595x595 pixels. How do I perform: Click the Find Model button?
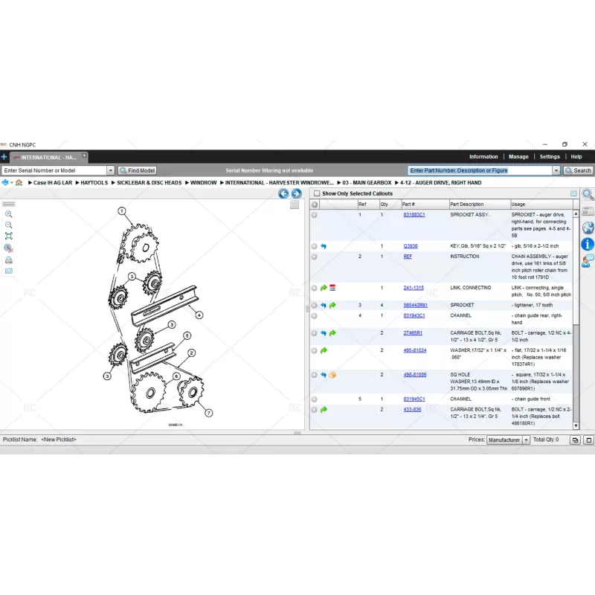point(137,170)
